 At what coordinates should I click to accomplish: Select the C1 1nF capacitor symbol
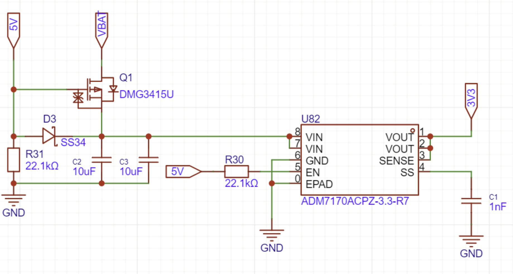[x=471, y=201]
